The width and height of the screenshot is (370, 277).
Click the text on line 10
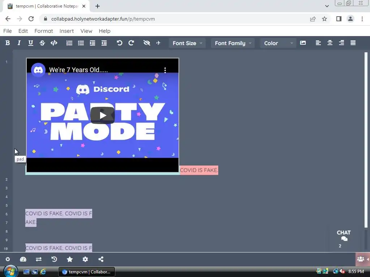(x=59, y=248)
